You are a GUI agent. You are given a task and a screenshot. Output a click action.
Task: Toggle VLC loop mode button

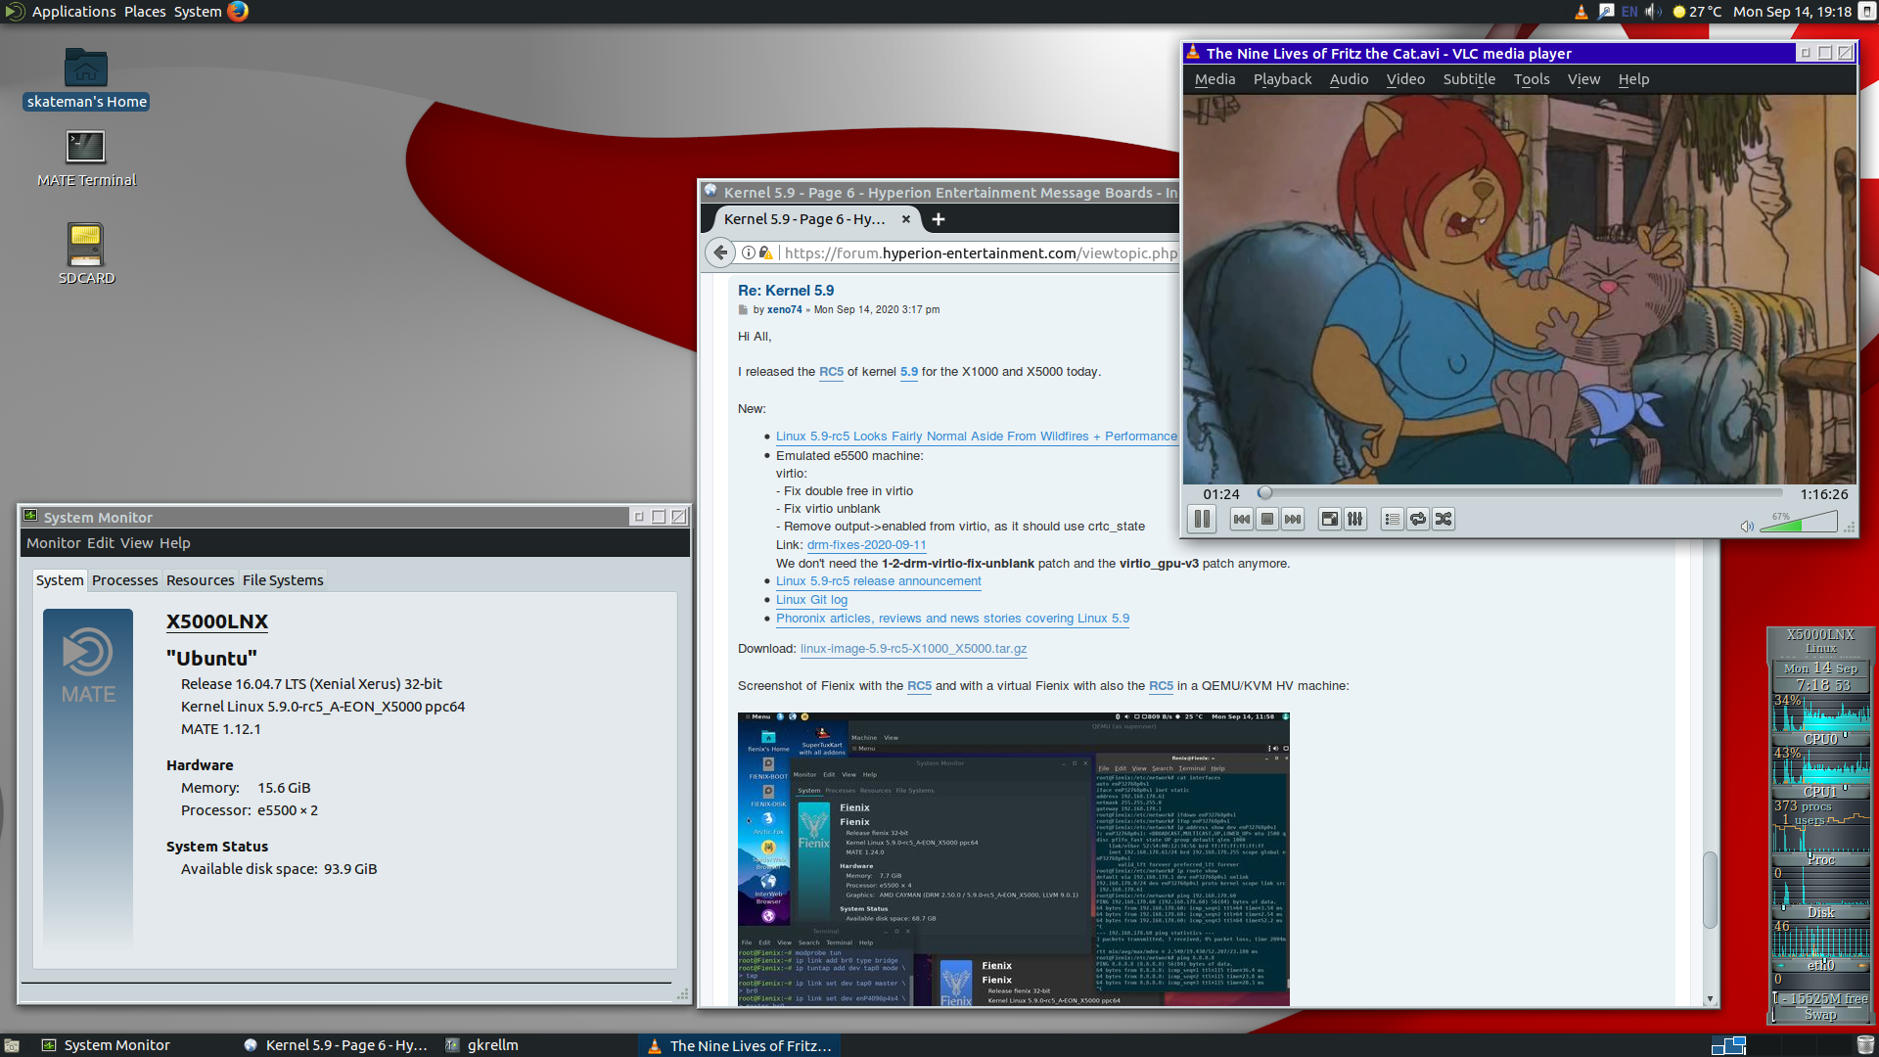coord(1417,520)
